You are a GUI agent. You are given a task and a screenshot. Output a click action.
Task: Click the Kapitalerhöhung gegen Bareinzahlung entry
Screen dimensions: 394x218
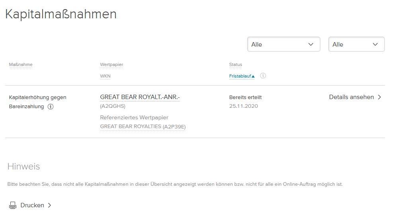coord(37,97)
